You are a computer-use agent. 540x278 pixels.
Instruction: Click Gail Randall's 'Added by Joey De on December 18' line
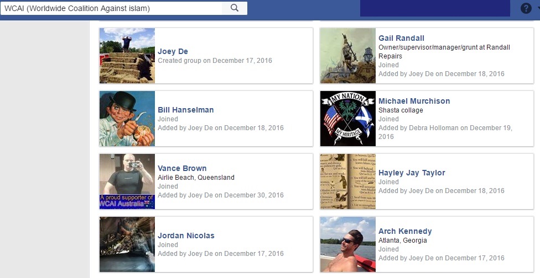[x=442, y=73]
